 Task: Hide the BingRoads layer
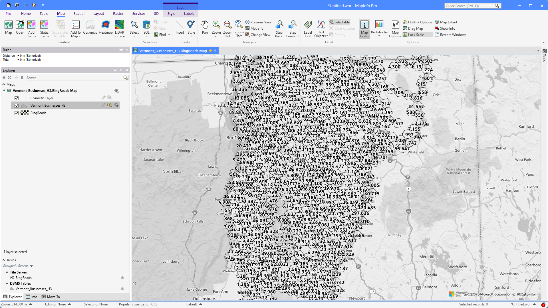coord(17,113)
